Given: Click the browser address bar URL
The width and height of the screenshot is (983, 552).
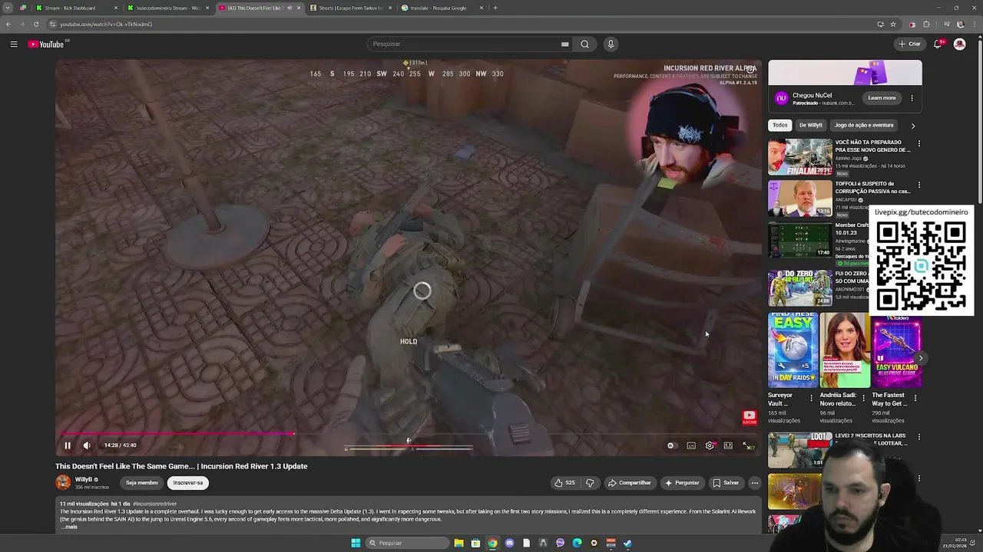Looking at the screenshot, I should click(x=106, y=24).
